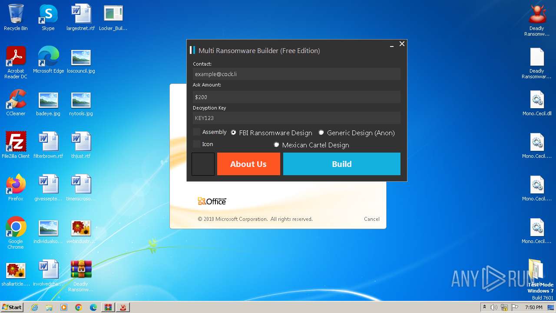Switch to the WinRAR taskbar window

tap(108, 307)
